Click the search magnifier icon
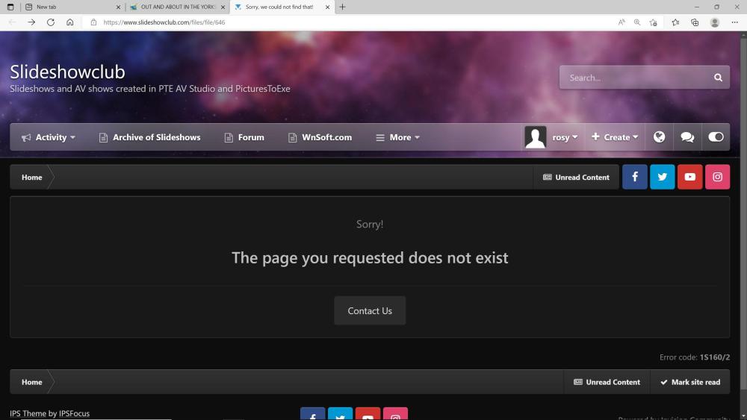This screenshot has width=747, height=420. click(x=718, y=78)
